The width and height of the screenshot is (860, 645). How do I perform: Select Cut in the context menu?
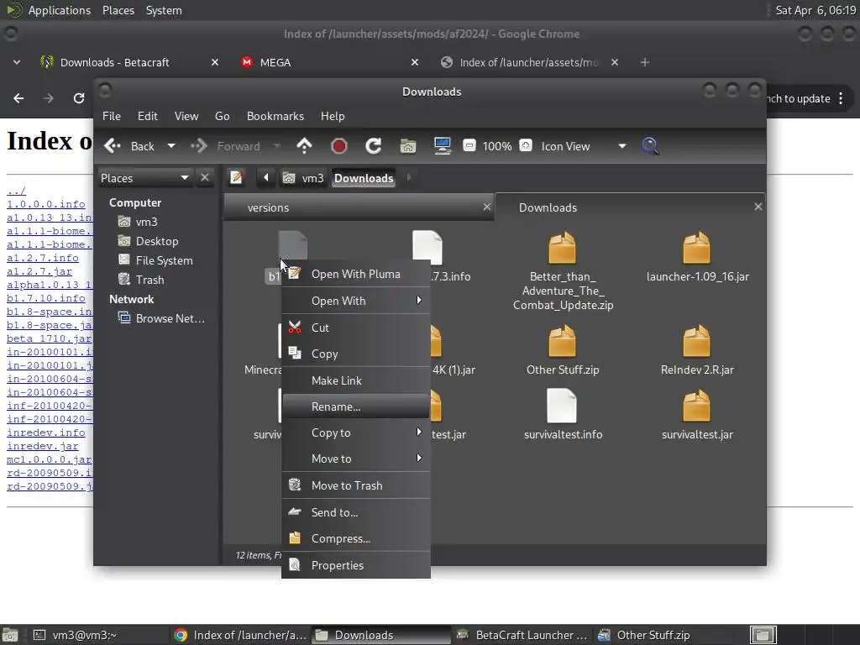(356, 328)
